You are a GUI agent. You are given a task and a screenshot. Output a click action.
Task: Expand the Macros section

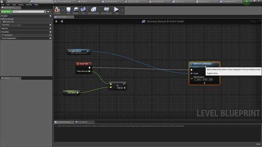(5, 28)
